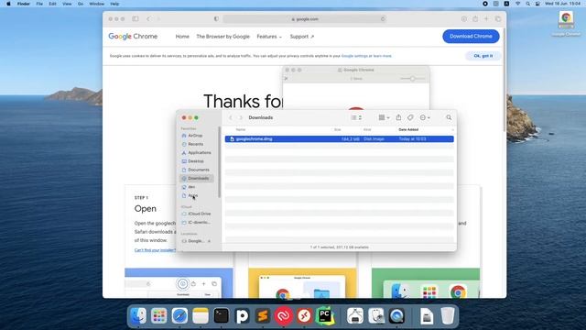Toggle Safari sidebar icon
Screen dimensions: 586x330
(136, 18)
